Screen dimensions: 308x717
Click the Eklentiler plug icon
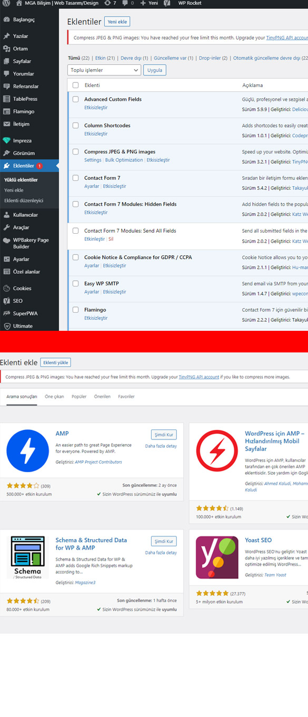(x=6, y=166)
